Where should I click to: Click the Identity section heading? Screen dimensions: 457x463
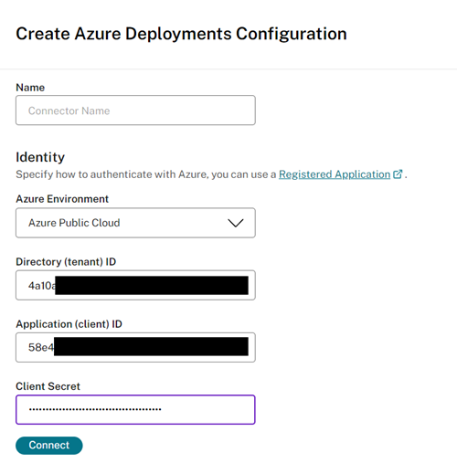[x=40, y=157]
